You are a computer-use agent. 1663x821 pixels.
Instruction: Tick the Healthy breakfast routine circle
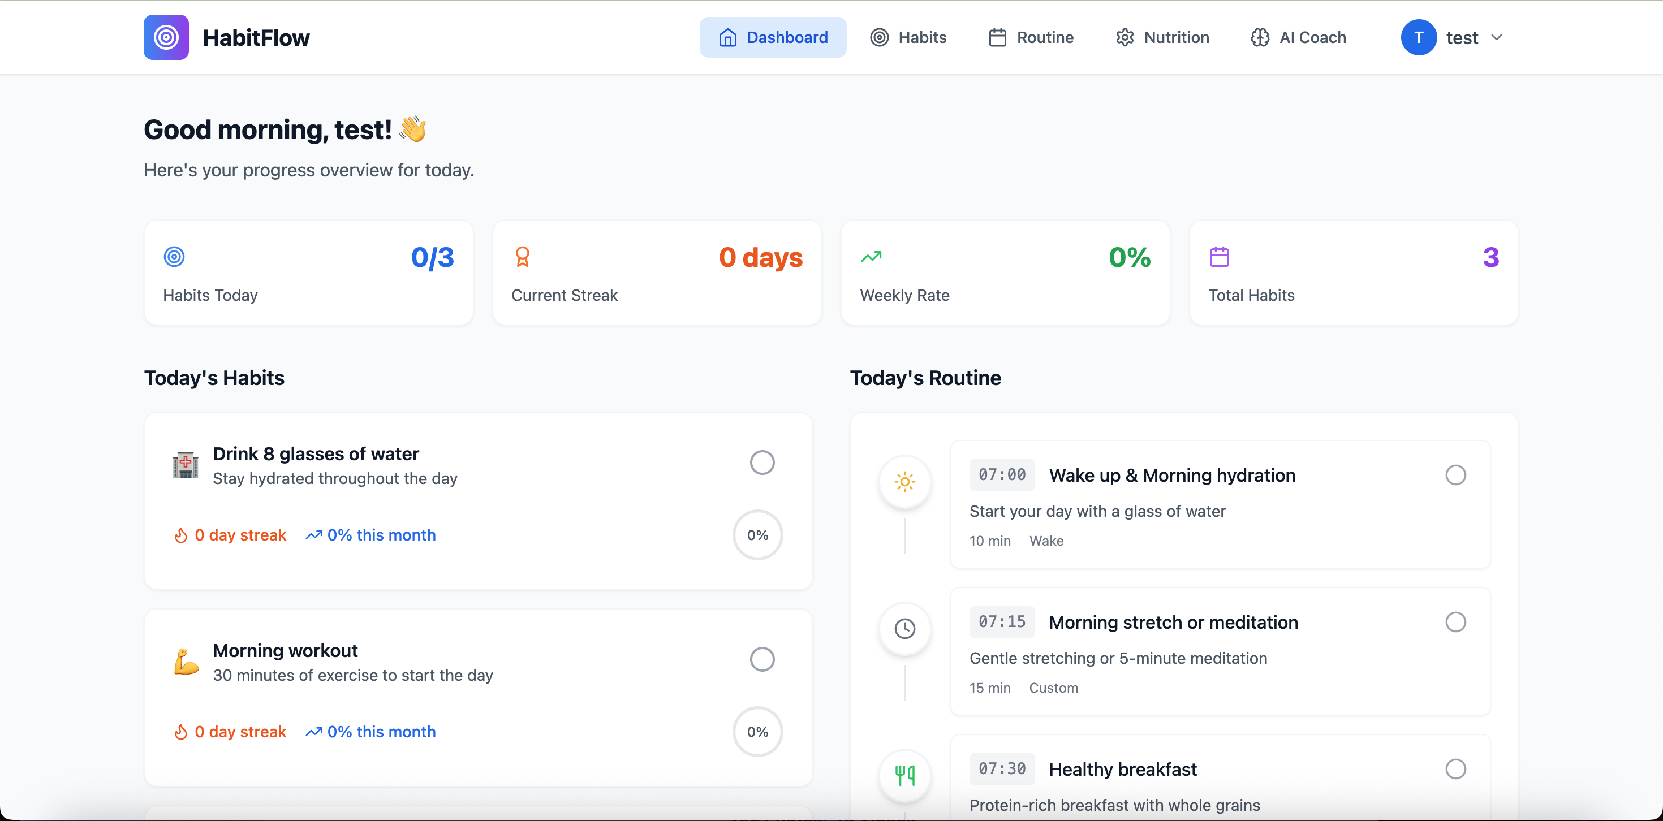[x=1455, y=769]
